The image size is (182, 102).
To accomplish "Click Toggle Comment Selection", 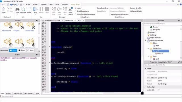I will tap(119, 14).
